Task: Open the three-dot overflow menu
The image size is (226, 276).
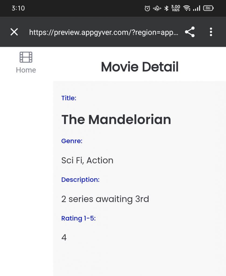Action: (211, 32)
